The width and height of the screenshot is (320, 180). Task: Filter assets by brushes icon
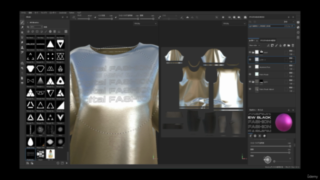[46, 31]
